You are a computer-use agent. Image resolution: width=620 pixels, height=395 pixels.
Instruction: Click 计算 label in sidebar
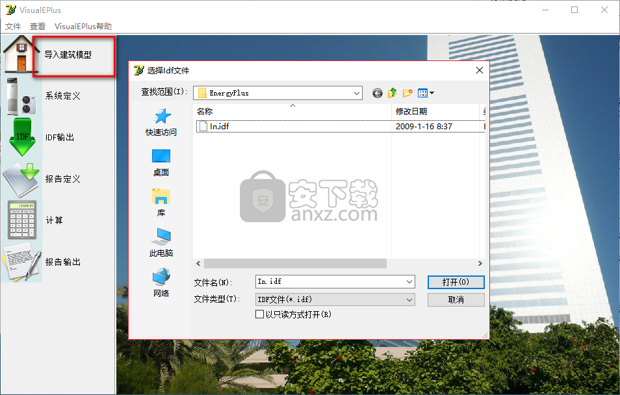point(55,220)
